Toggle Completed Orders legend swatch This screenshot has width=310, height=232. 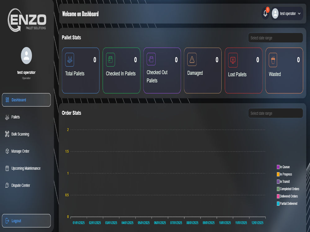tap(278, 189)
